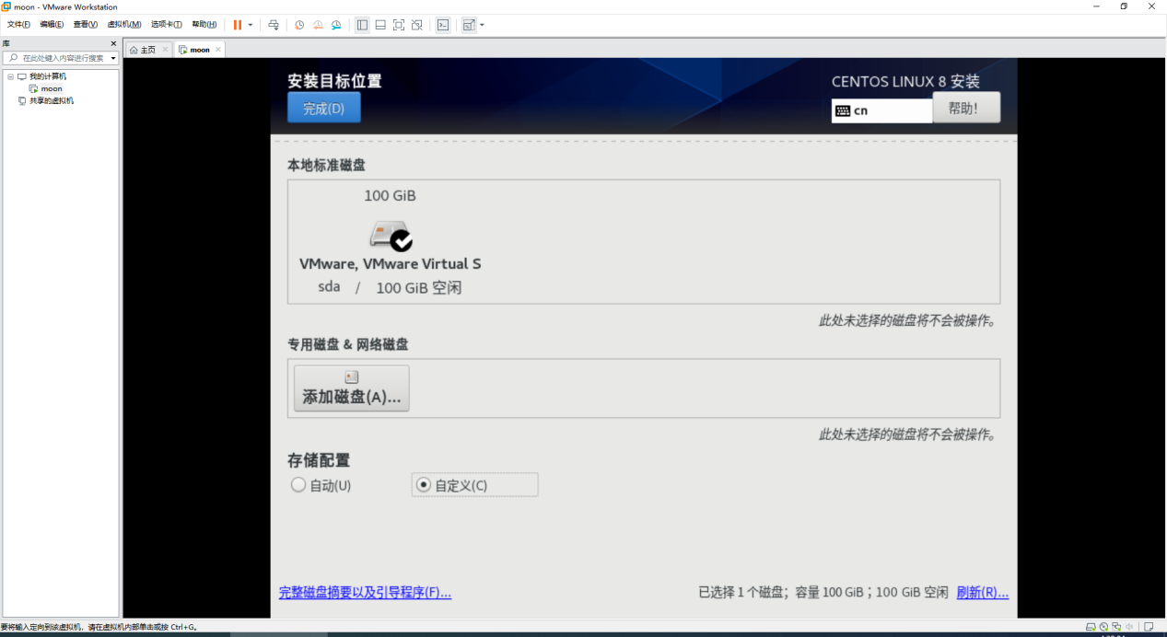This screenshot has width=1167, height=637.
Task: Switch to Unity mode icon
Action: (x=417, y=25)
